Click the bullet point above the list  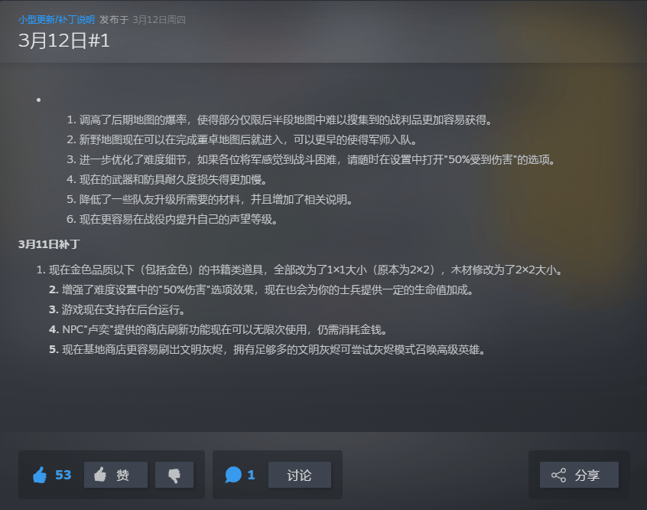pyautogui.click(x=38, y=100)
